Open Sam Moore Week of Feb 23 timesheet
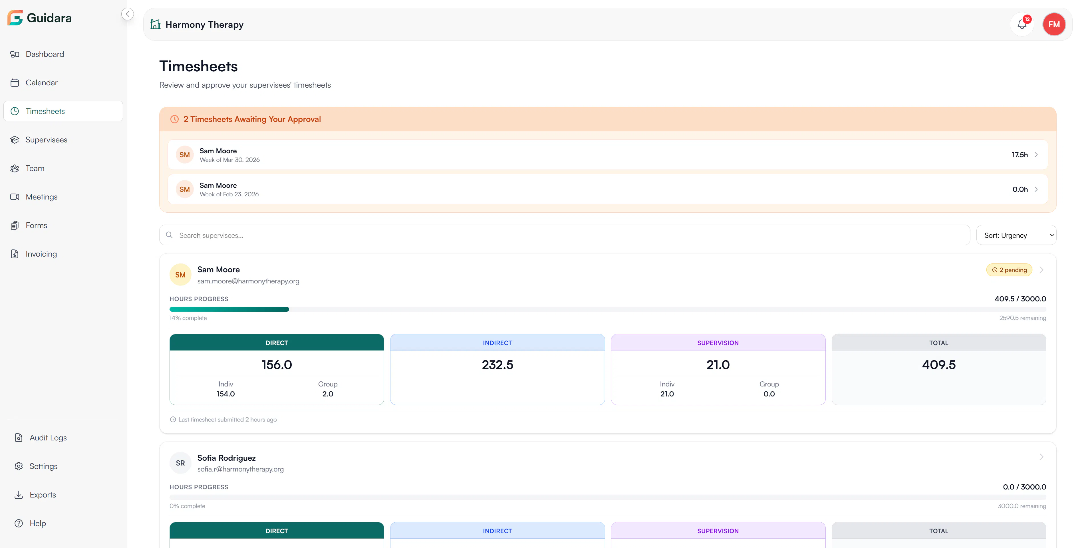This screenshot has height=548, width=1088. click(x=608, y=189)
